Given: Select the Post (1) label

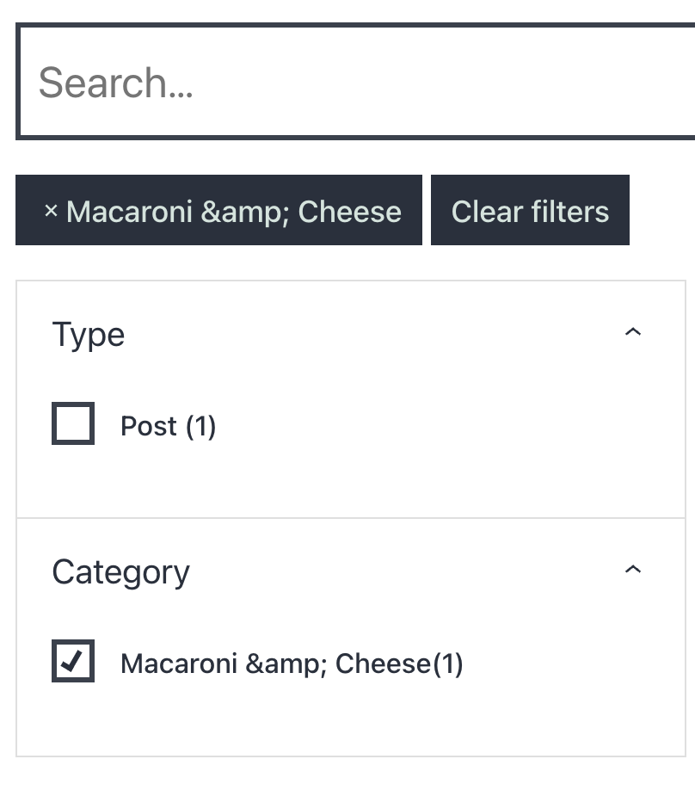Looking at the screenshot, I should coord(169,426).
